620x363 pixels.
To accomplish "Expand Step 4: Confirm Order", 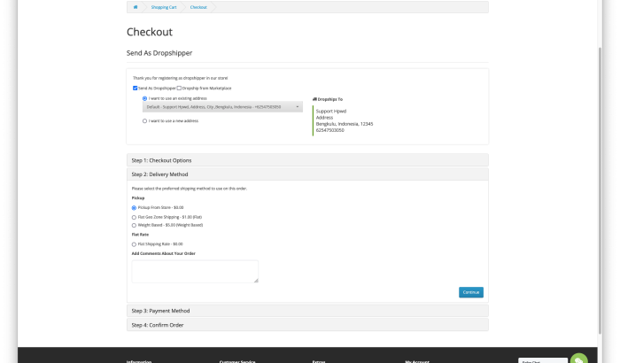I will pyautogui.click(x=307, y=325).
